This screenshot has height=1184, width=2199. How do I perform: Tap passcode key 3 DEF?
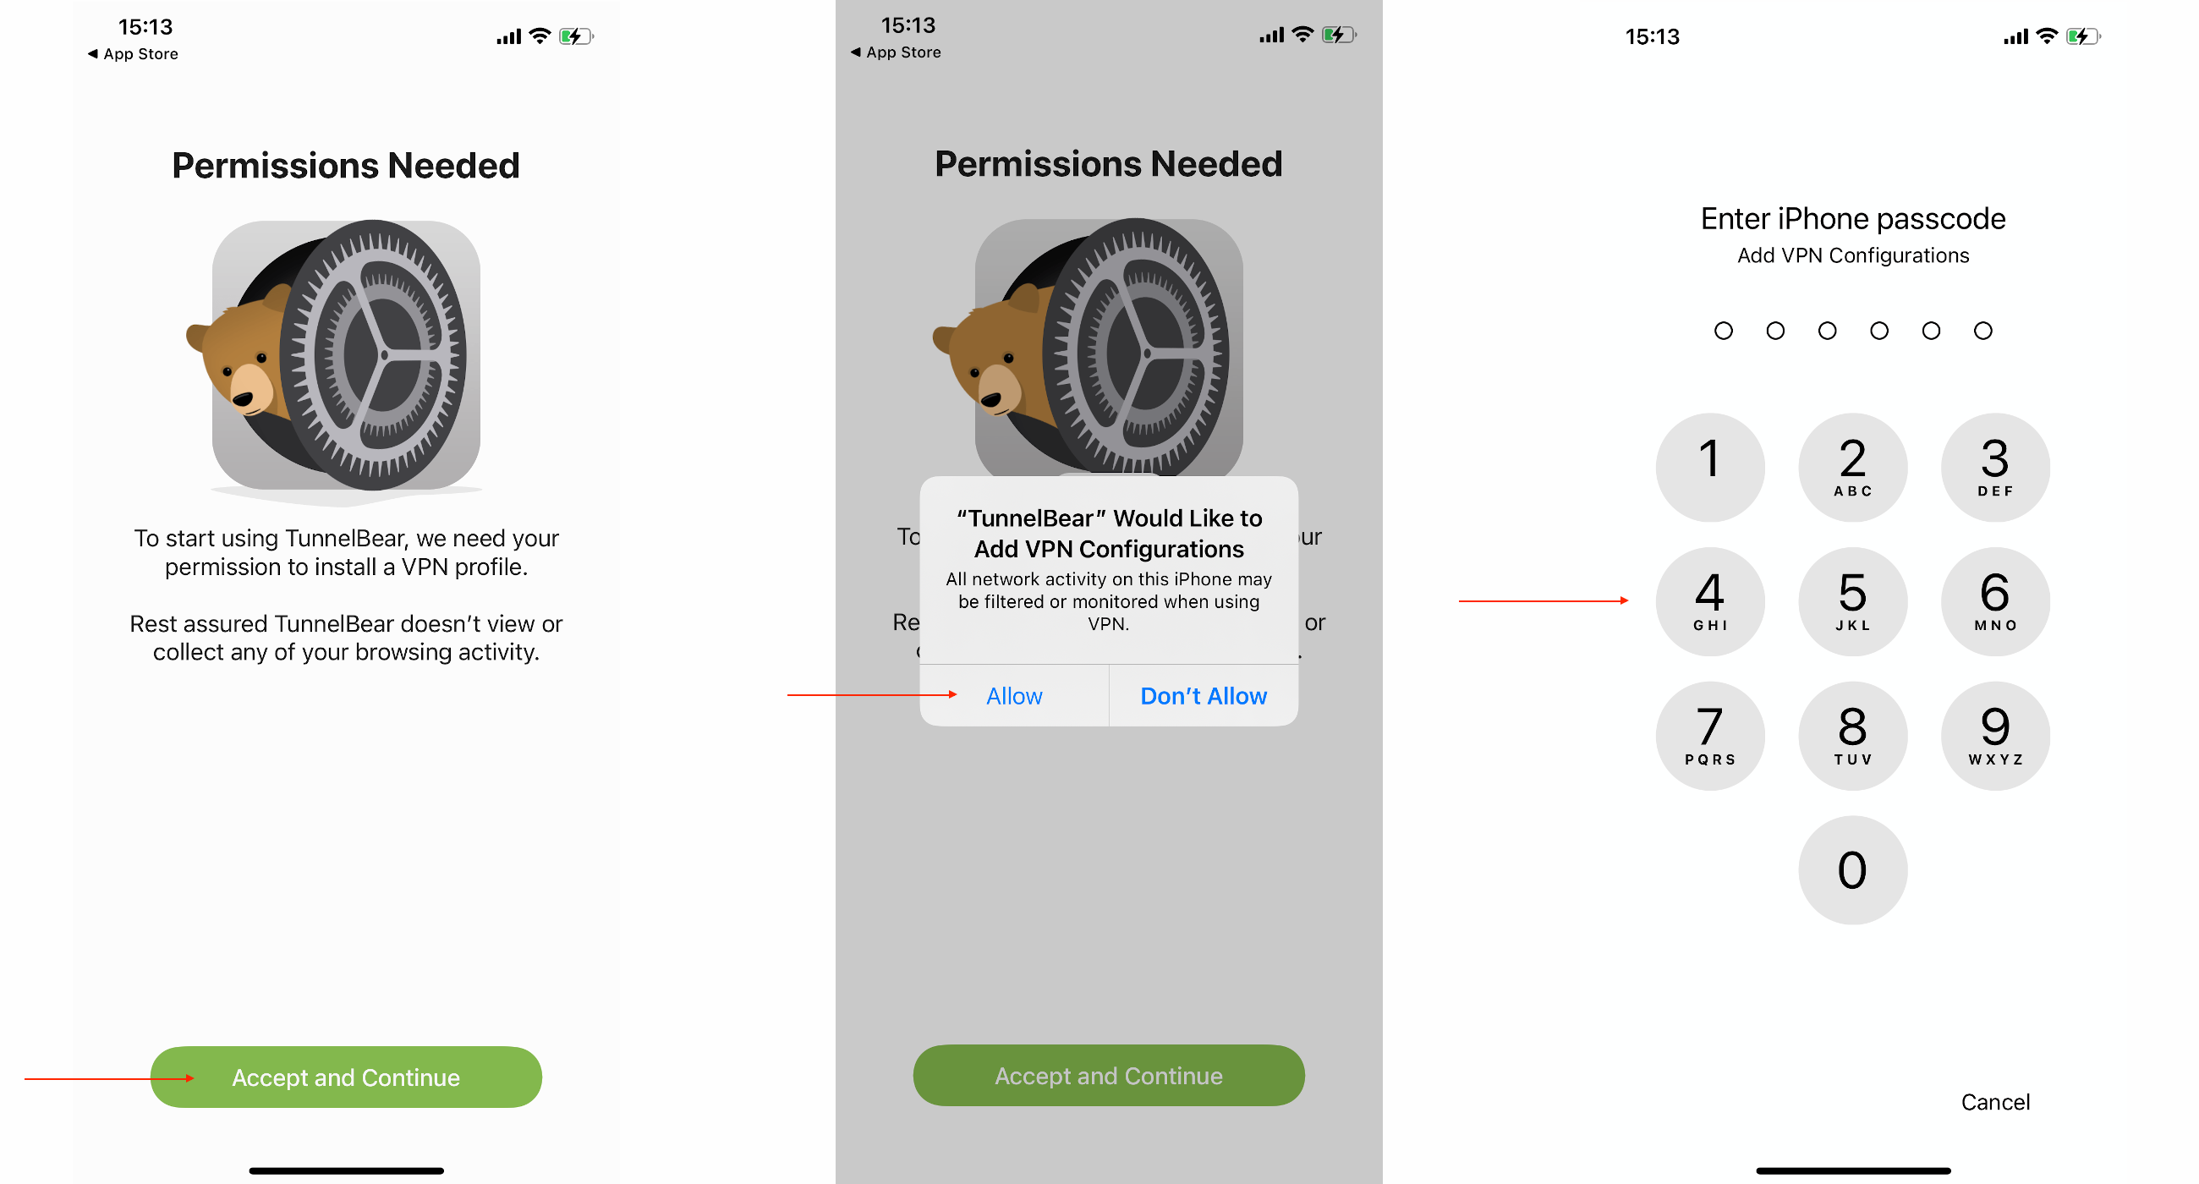pyautogui.click(x=1994, y=467)
